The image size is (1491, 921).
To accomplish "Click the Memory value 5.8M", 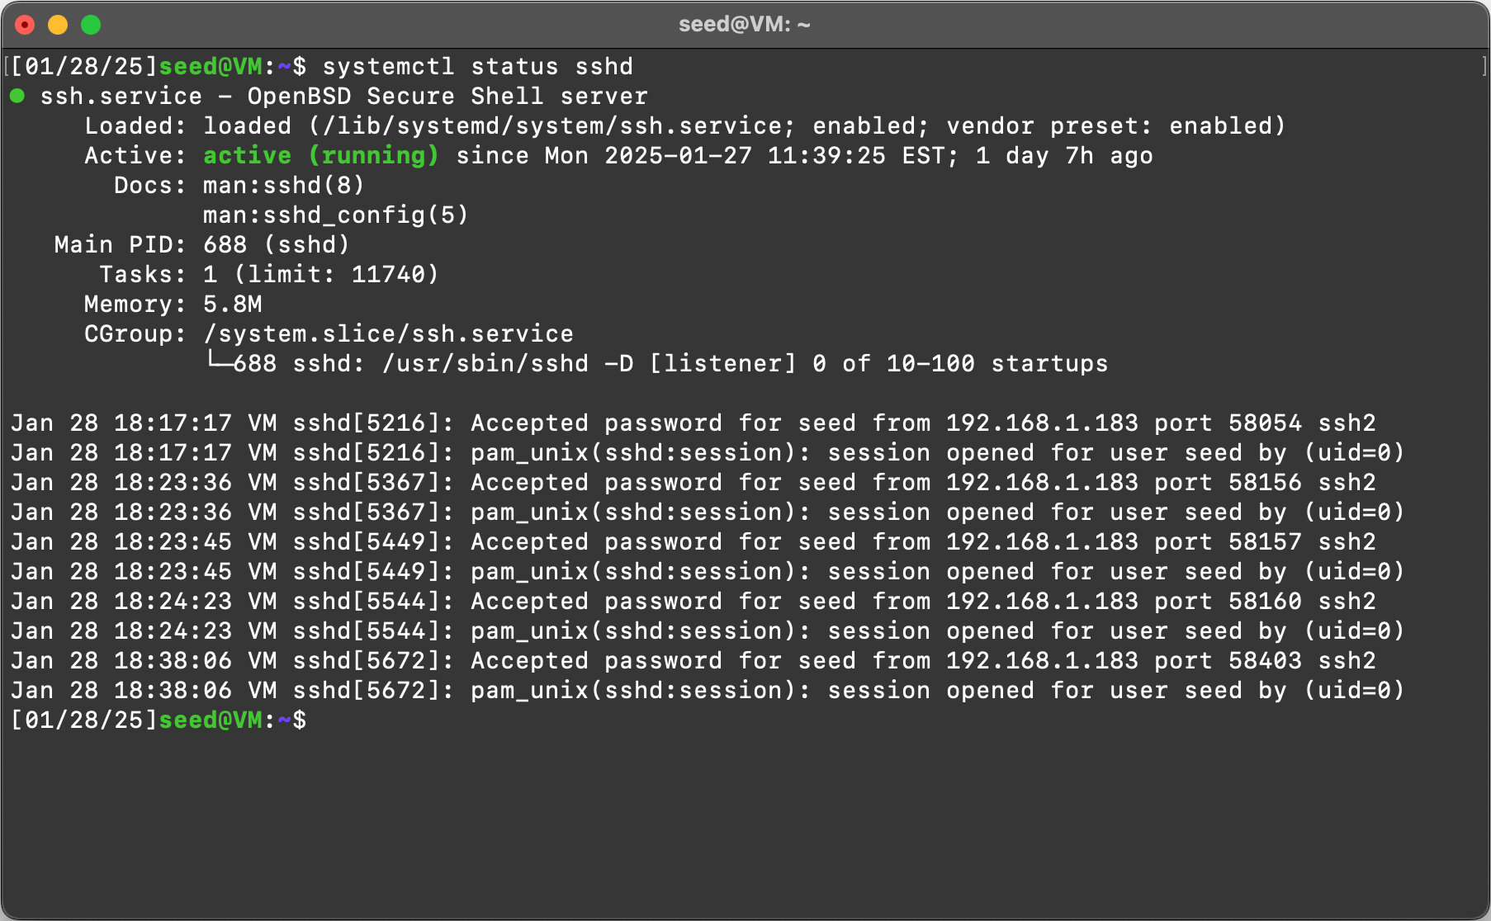I will [232, 304].
